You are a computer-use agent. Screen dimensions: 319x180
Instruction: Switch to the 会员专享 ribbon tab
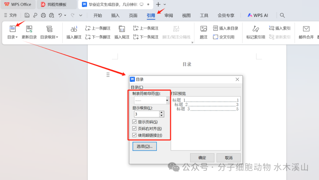(x=226, y=15)
